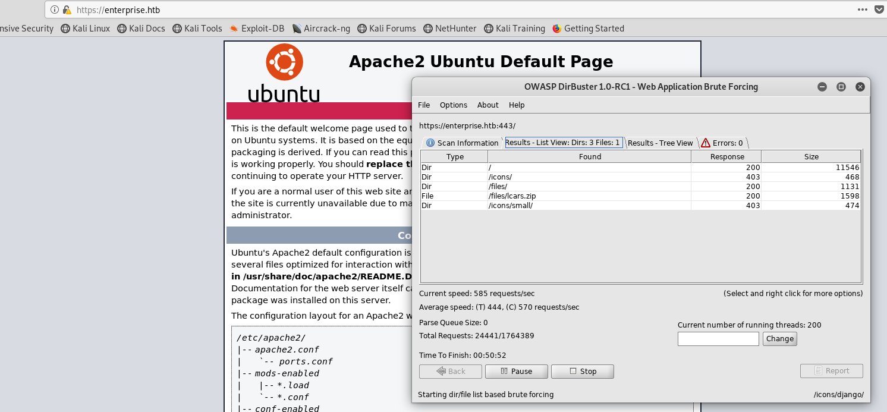
Task: Sort results by the Found column header
Action: [590, 157]
